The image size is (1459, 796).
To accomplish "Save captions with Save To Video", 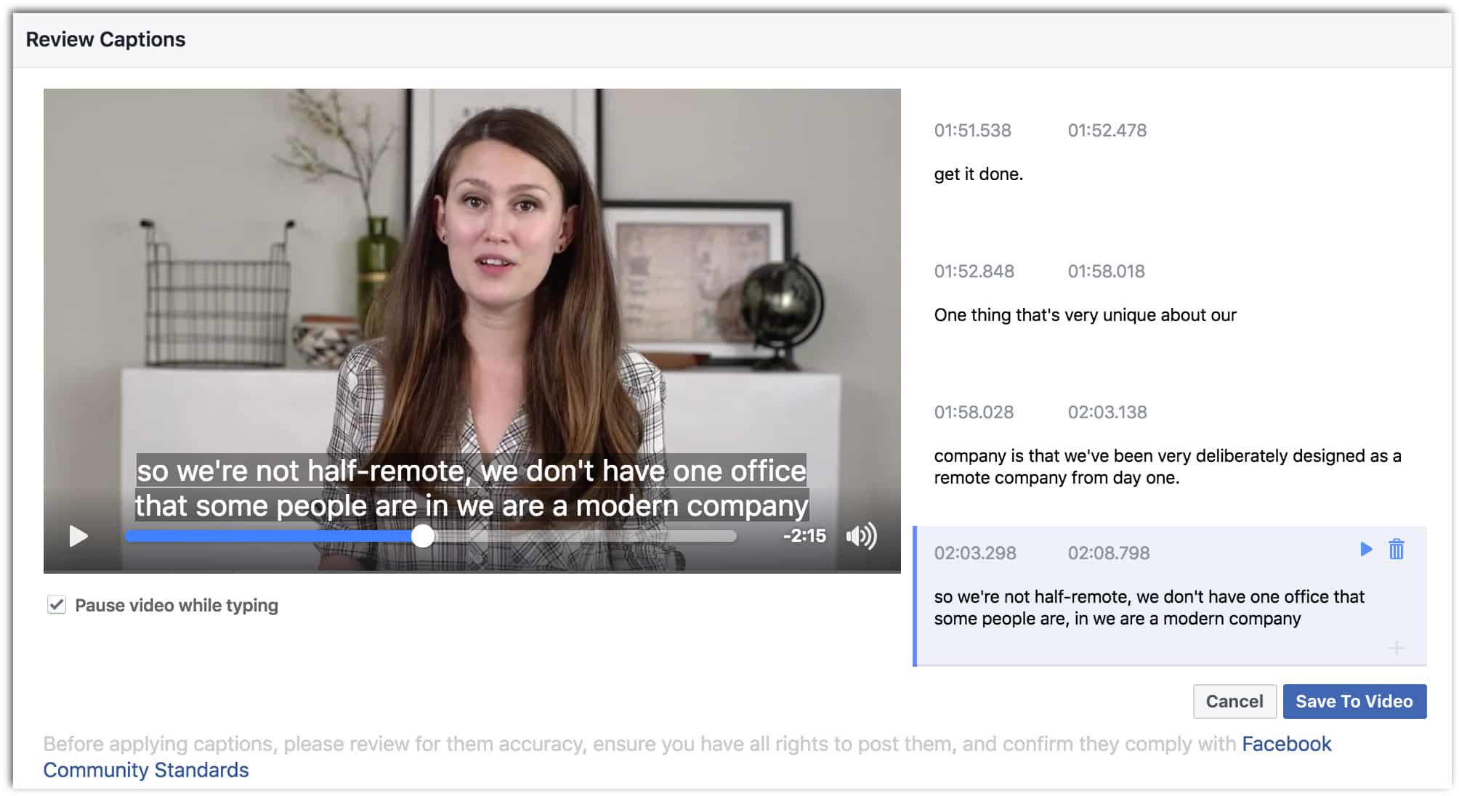I will tap(1354, 702).
